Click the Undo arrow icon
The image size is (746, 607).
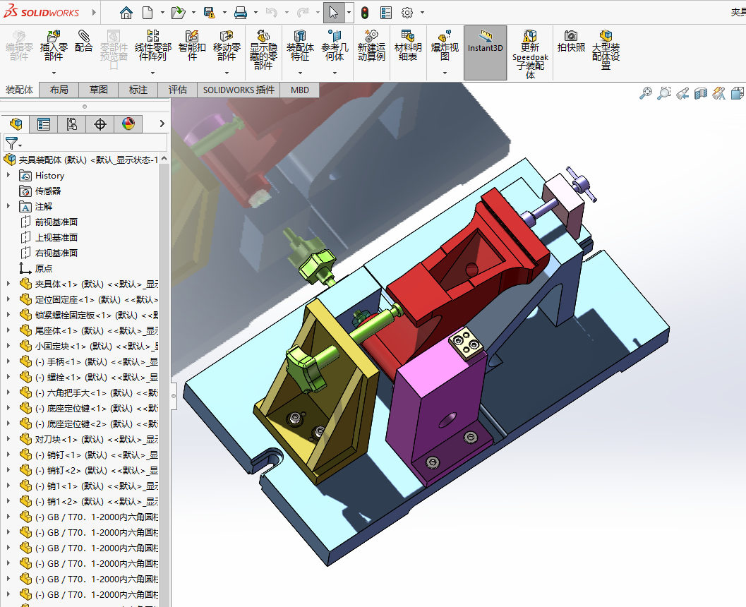[272, 13]
